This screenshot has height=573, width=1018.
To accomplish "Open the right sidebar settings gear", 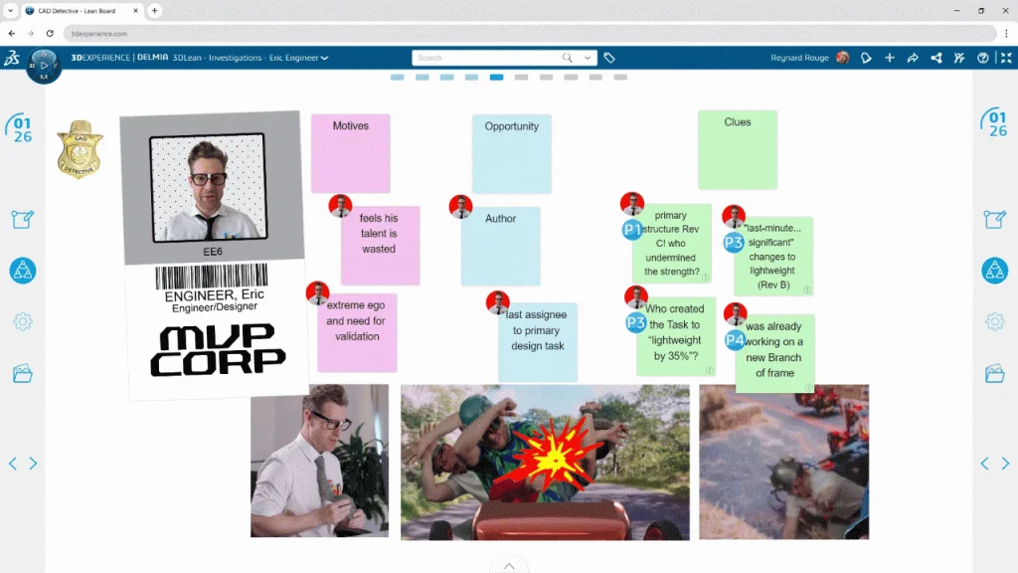I will point(994,321).
